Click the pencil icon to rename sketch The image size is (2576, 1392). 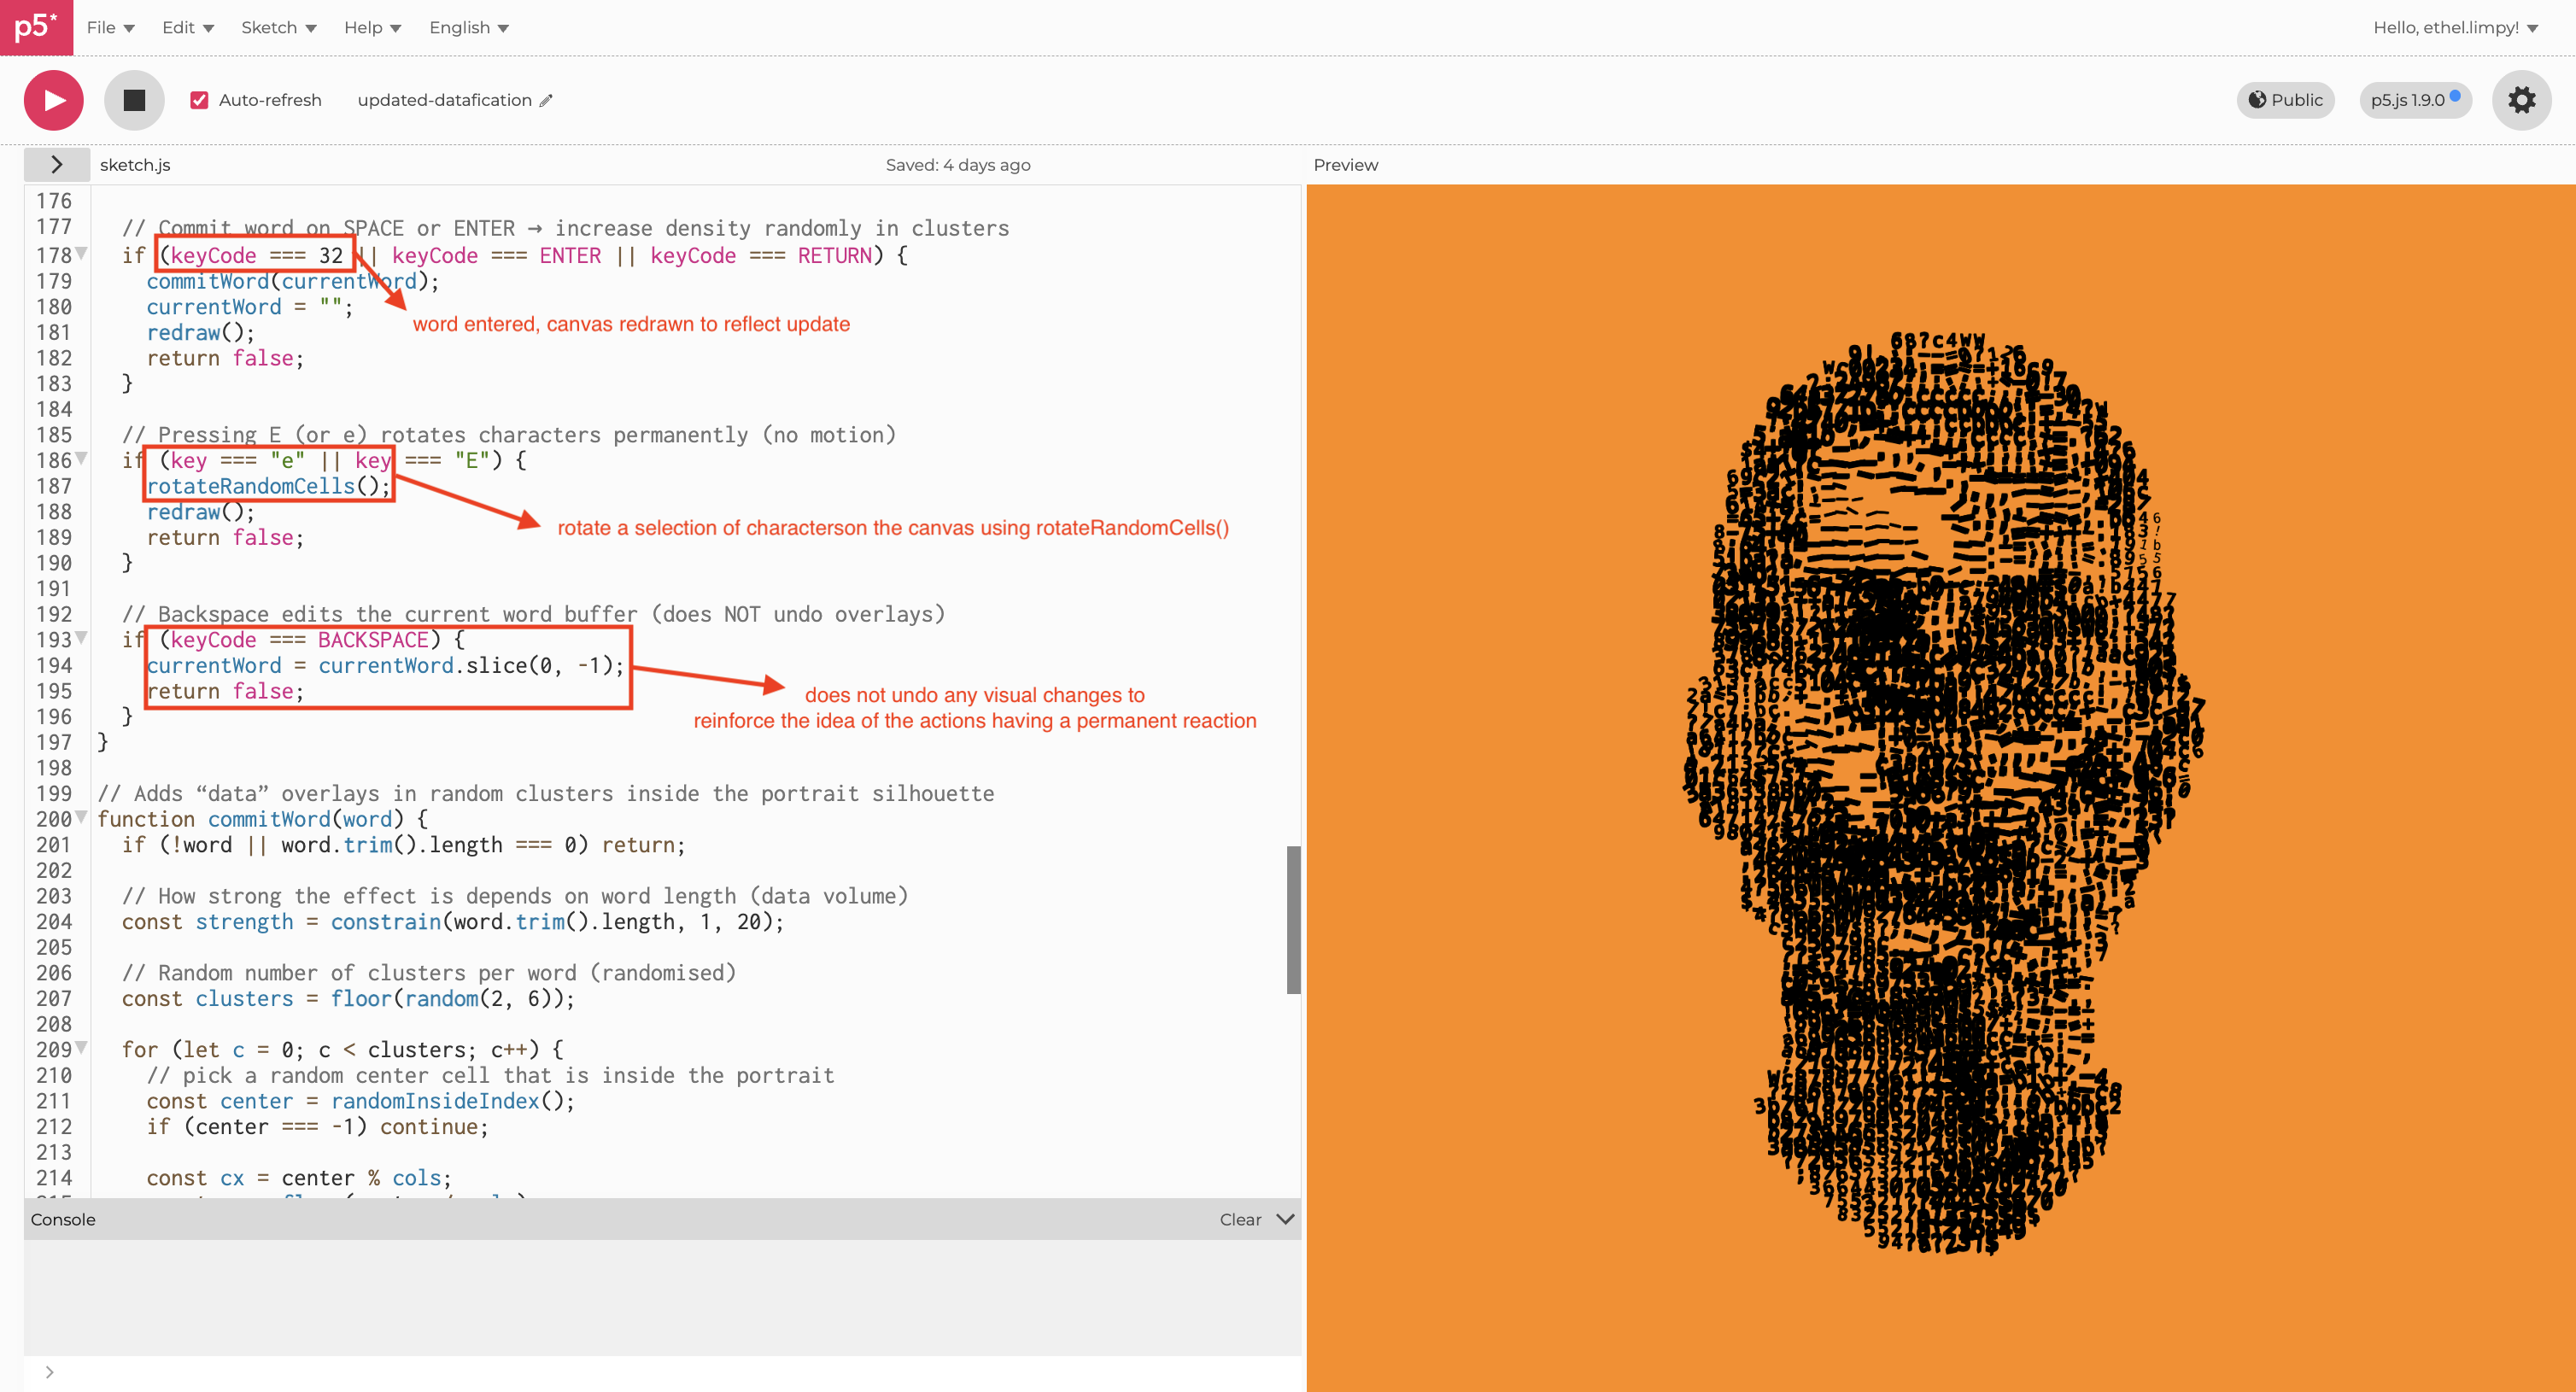tap(546, 100)
